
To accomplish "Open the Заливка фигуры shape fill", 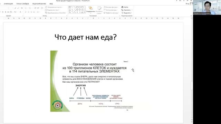I will tap(111, 7).
